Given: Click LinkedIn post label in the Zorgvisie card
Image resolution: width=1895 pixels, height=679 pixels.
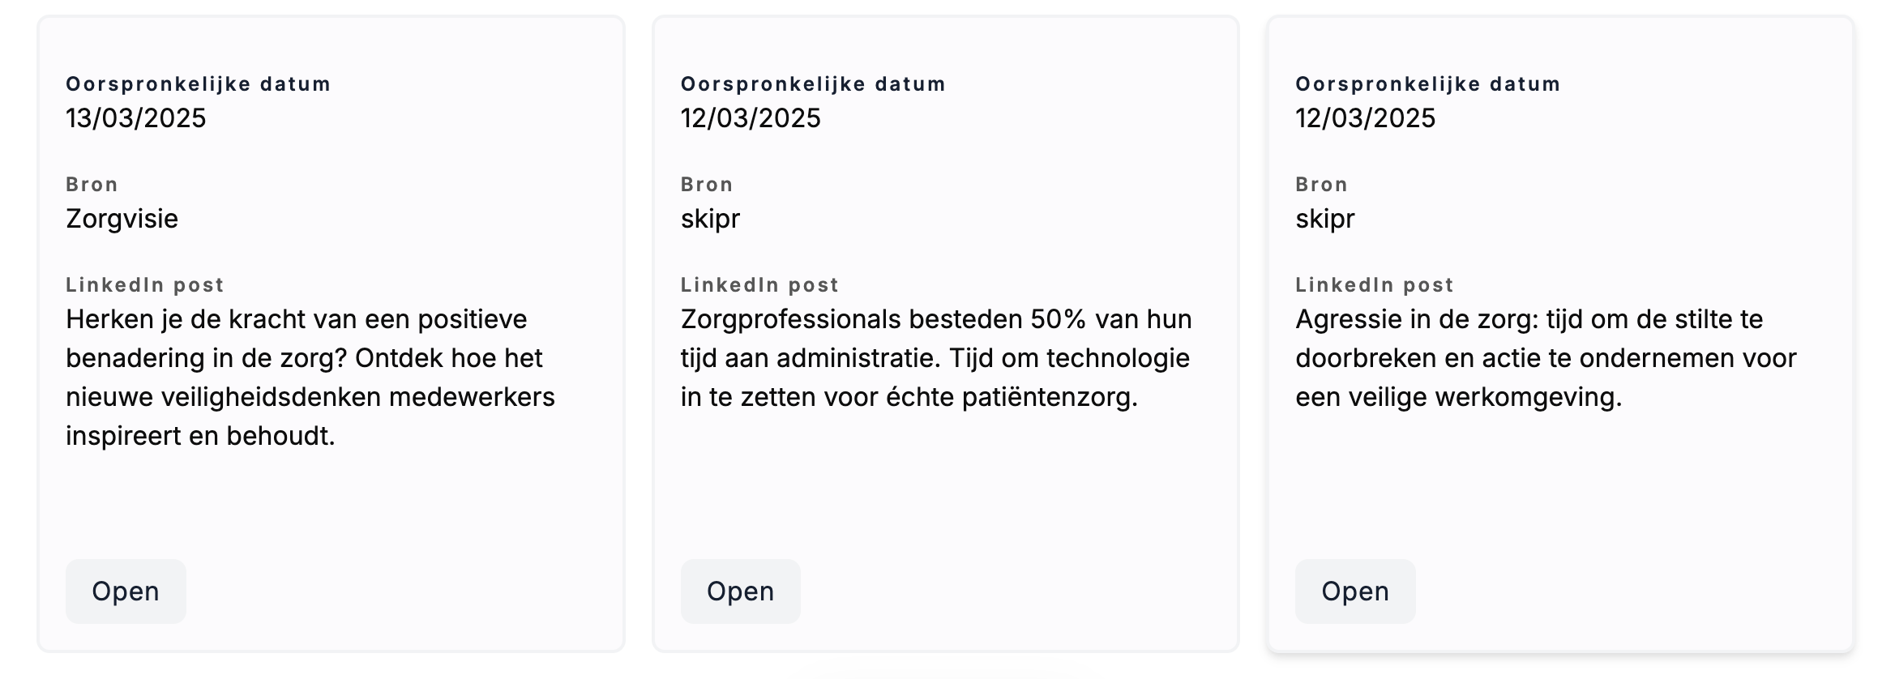Looking at the screenshot, I should coord(145,285).
